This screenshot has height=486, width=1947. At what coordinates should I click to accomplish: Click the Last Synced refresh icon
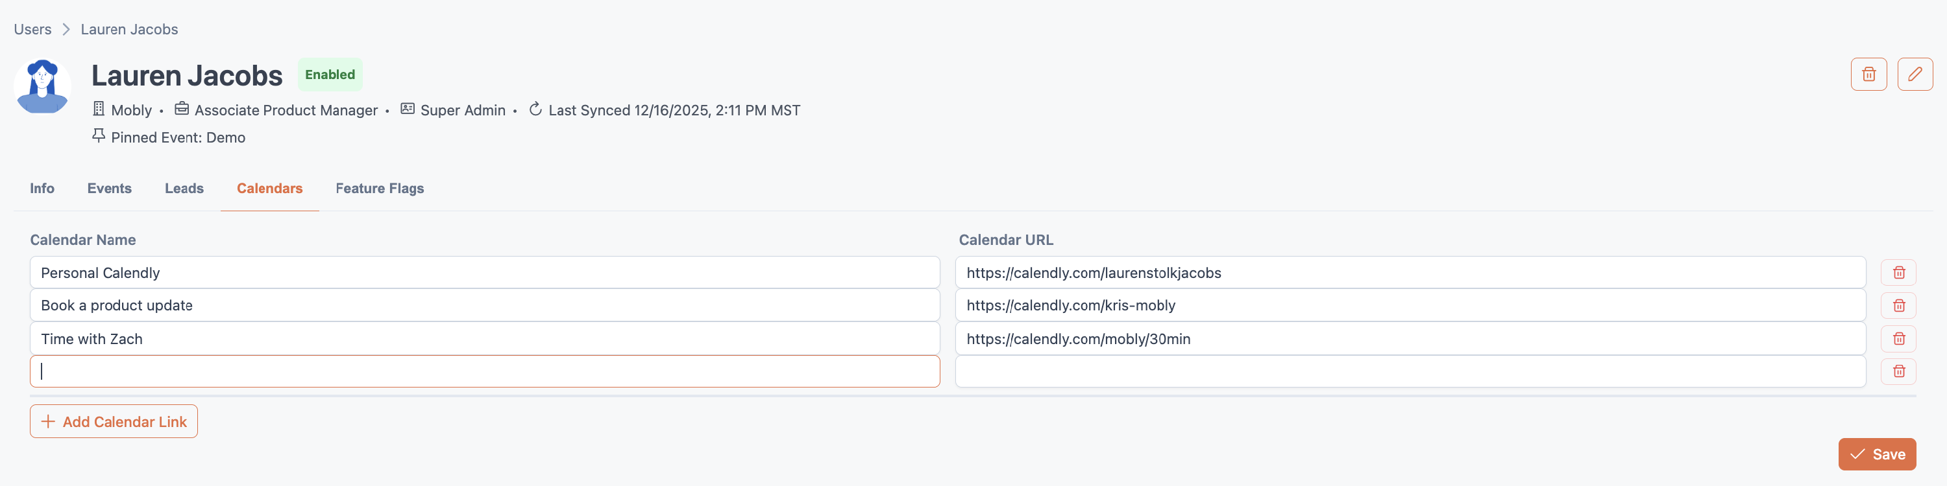pyautogui.click(x=535, y=110)
